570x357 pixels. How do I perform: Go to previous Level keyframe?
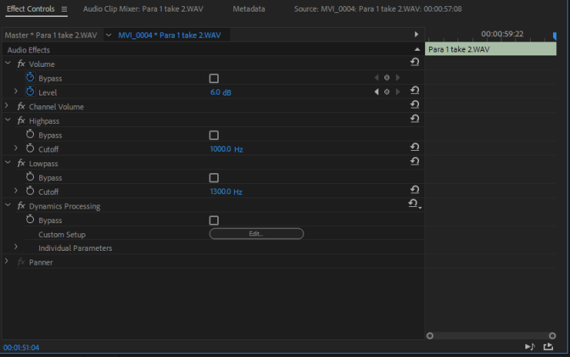tap(376, 92)
